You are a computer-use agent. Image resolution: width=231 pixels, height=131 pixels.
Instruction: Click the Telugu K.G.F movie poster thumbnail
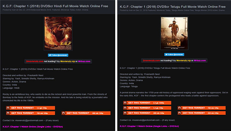(174, 33)
